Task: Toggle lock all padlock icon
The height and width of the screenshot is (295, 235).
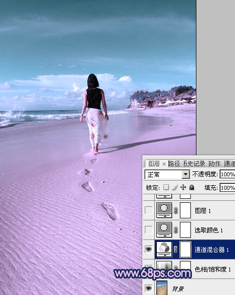Action: point(192,187)
